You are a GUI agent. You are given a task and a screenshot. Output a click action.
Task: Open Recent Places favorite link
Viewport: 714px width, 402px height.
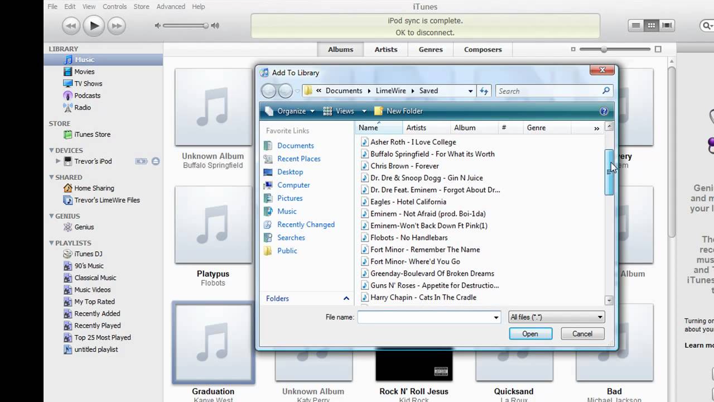[298, 159]
